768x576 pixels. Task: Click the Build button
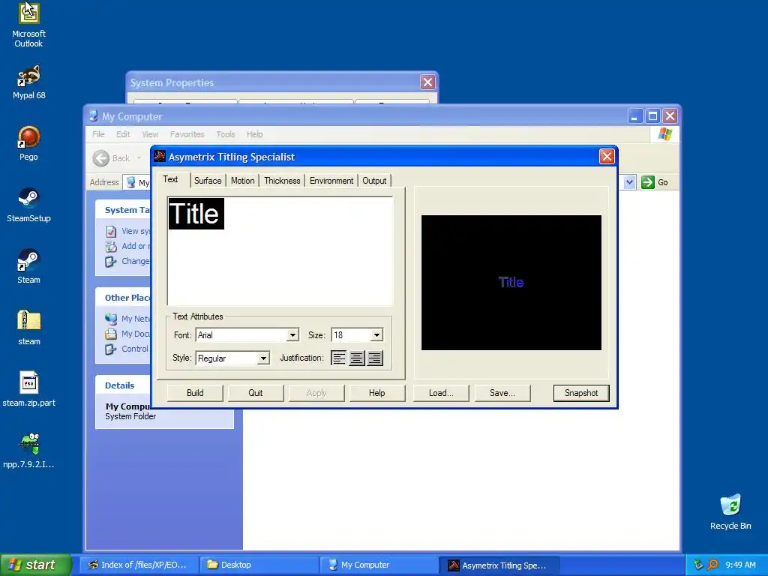click(195, 393)
